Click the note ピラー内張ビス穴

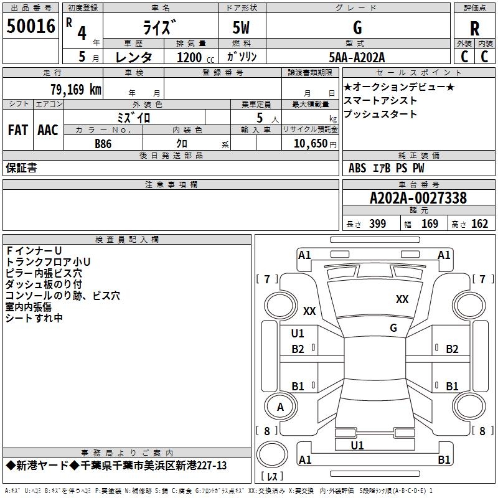(44, 273)
